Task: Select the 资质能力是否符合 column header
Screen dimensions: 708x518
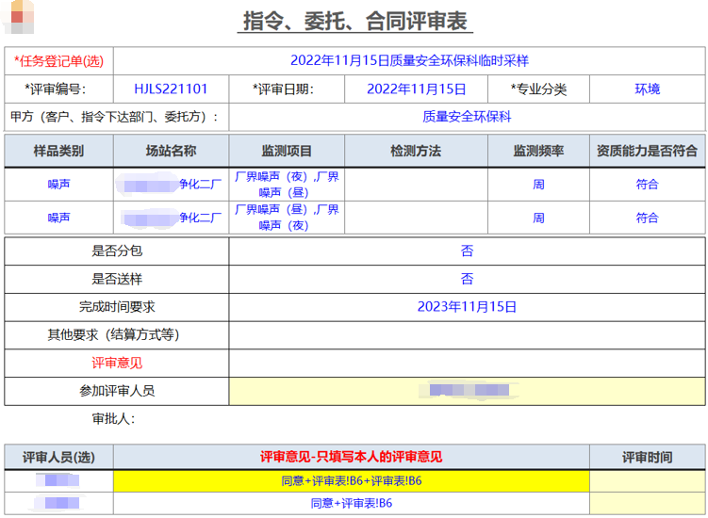Action: [647, 151]
